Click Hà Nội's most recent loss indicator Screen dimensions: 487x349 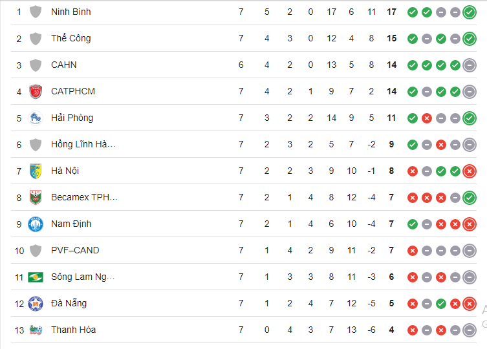point(470,171)
